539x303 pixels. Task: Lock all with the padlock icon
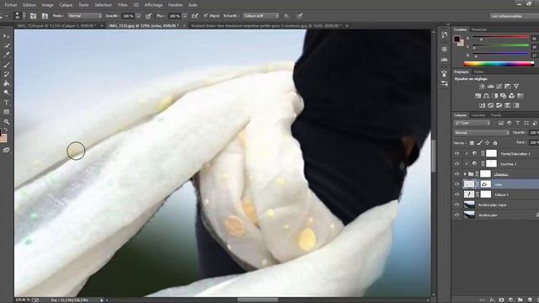tap(495, 142)
